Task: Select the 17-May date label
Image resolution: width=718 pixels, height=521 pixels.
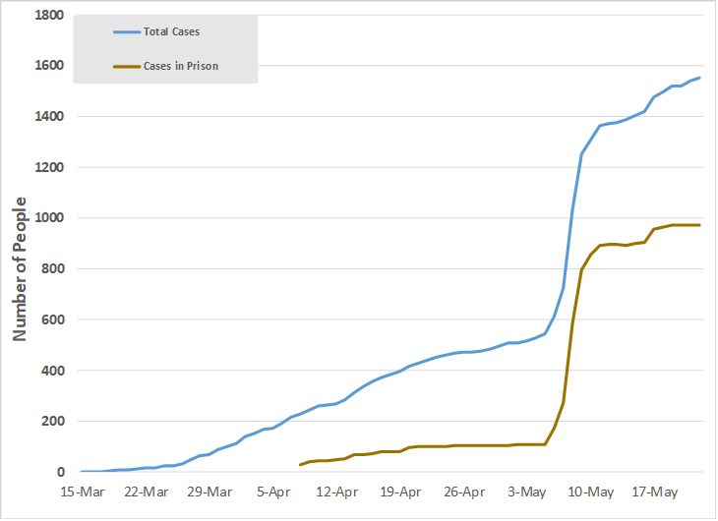Action: coord(654,492)
